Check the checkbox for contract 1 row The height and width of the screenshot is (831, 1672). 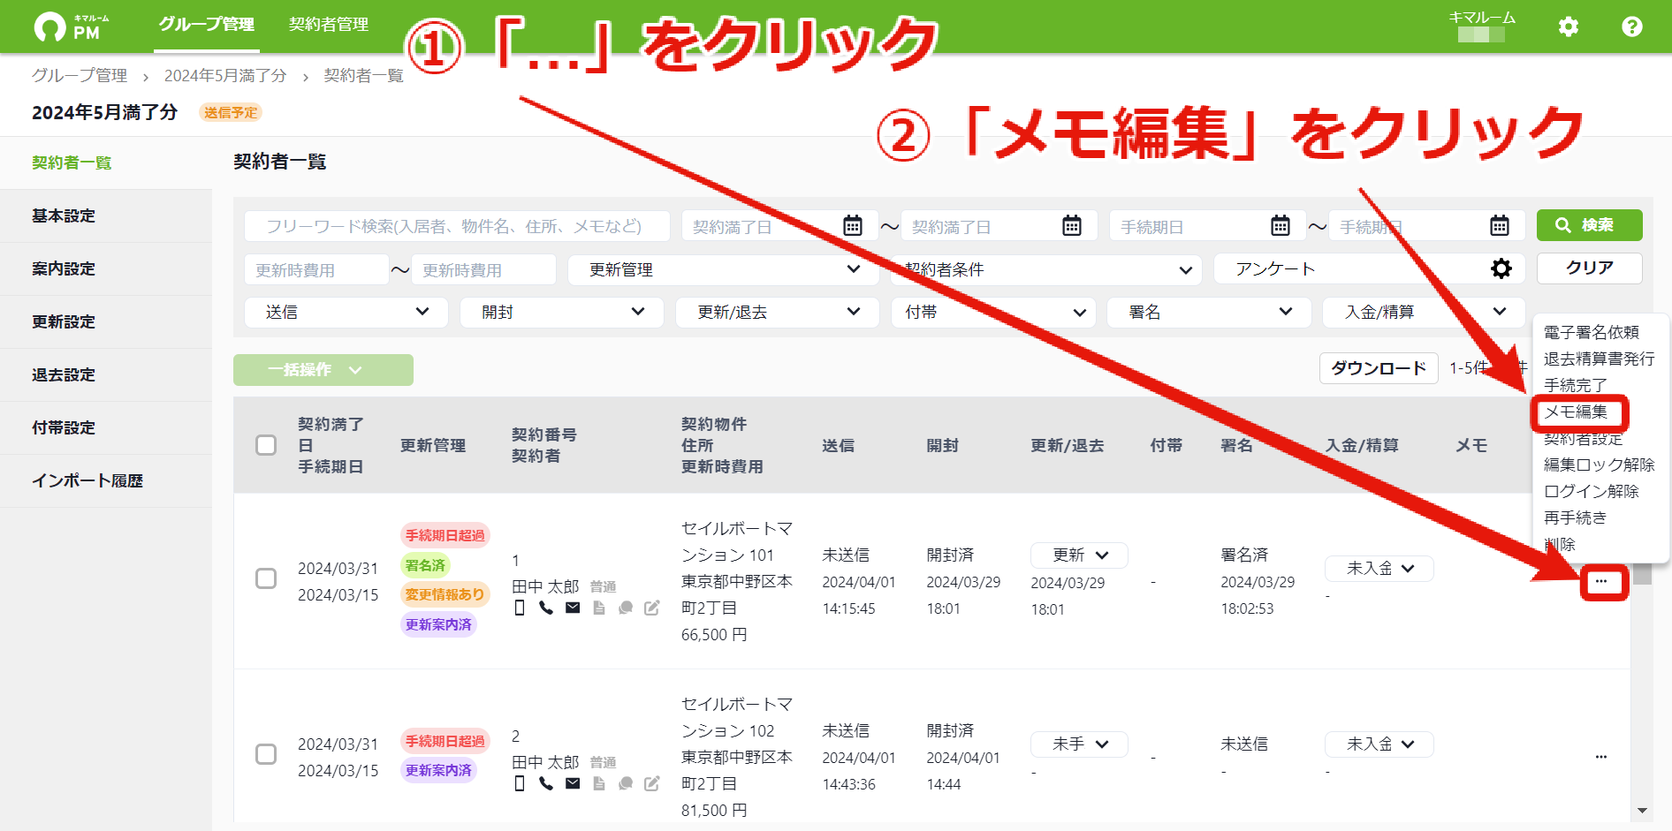click(x=266, y=578)
